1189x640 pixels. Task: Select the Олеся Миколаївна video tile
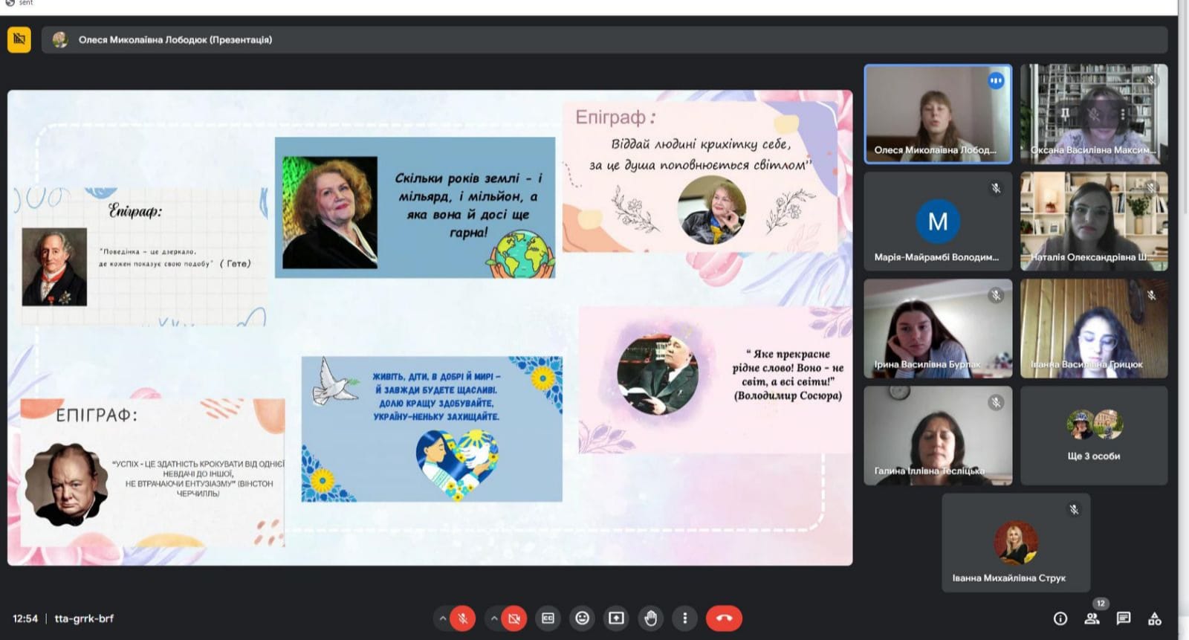[938, 114]
